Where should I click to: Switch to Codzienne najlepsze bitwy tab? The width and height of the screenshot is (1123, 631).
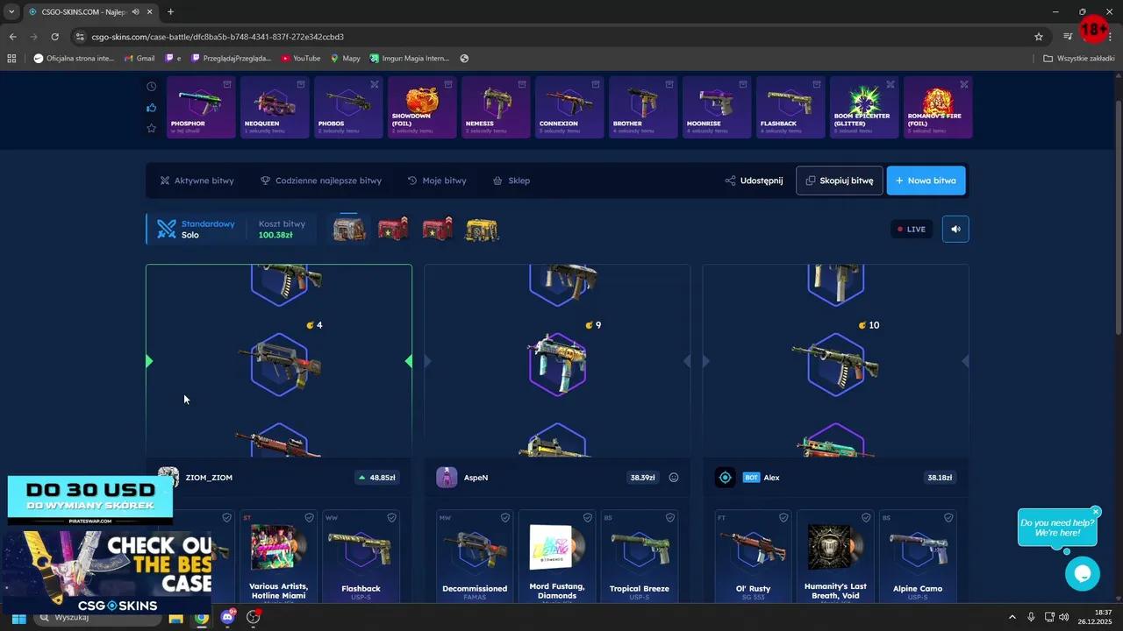[321, 181]
